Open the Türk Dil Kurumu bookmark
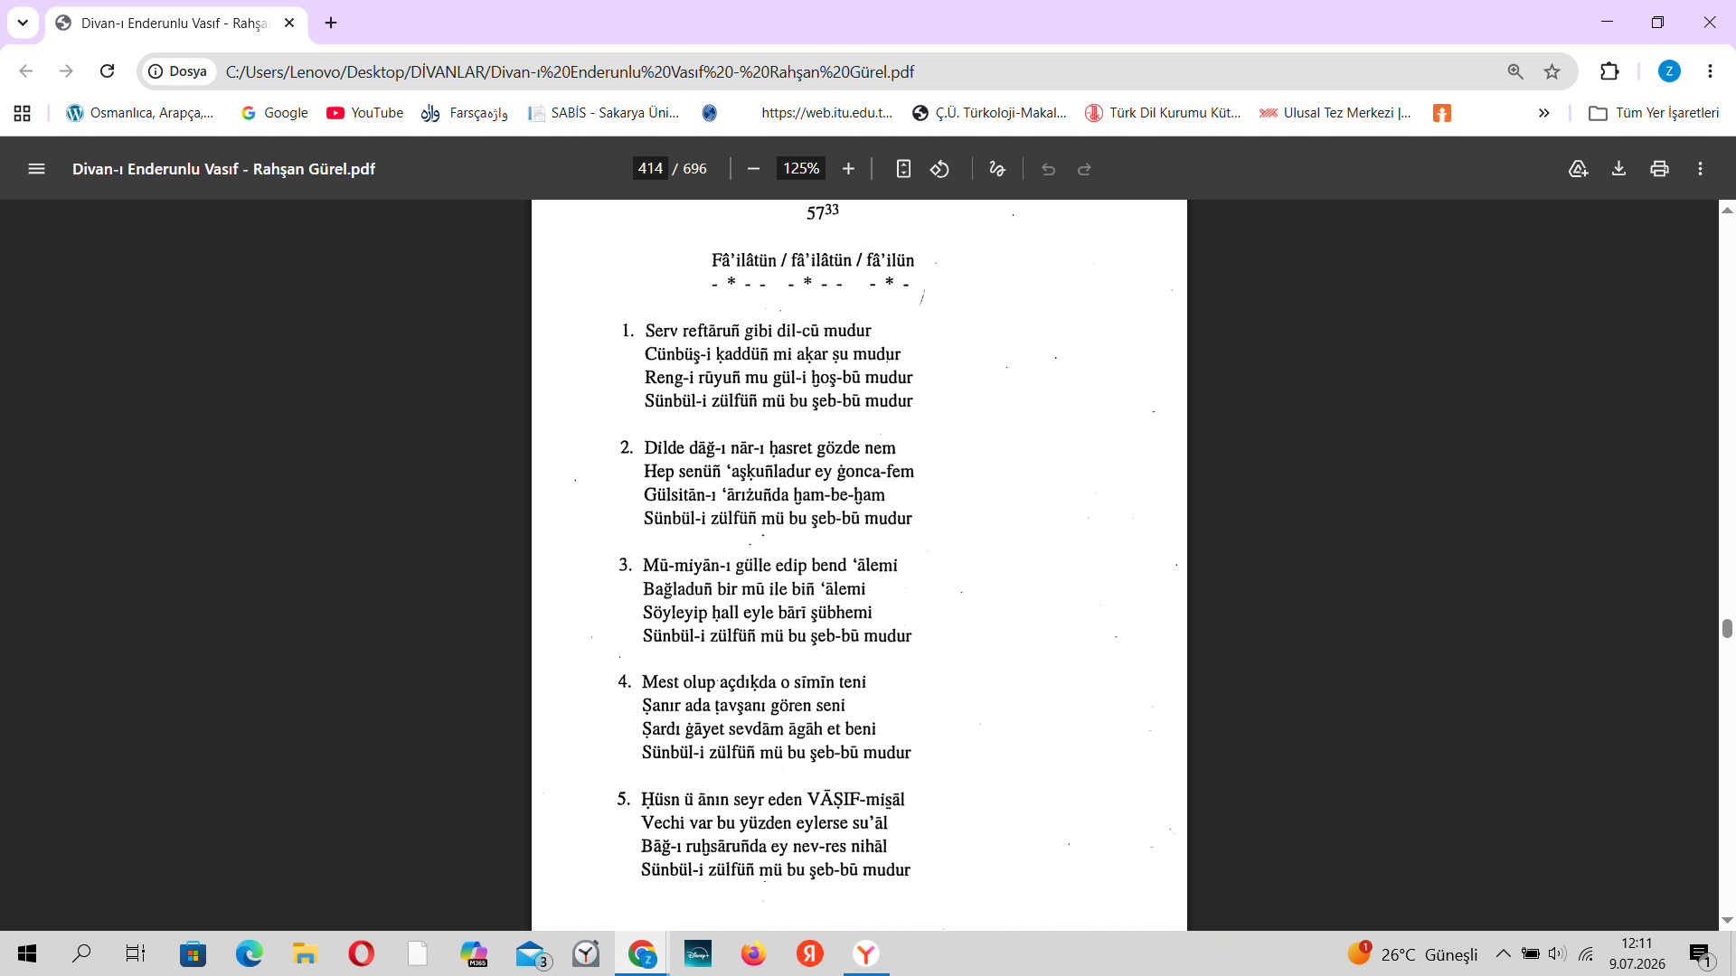The height and width of the screenshot is (976, 1736). 1163,113
